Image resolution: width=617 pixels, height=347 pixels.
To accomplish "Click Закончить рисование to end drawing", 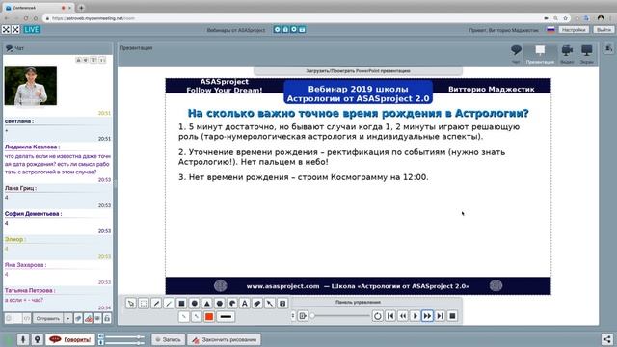I will [x=224, y=339].
